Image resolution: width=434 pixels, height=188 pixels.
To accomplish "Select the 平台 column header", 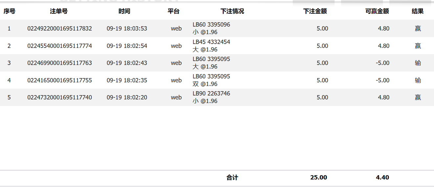I will pos(173,11).
